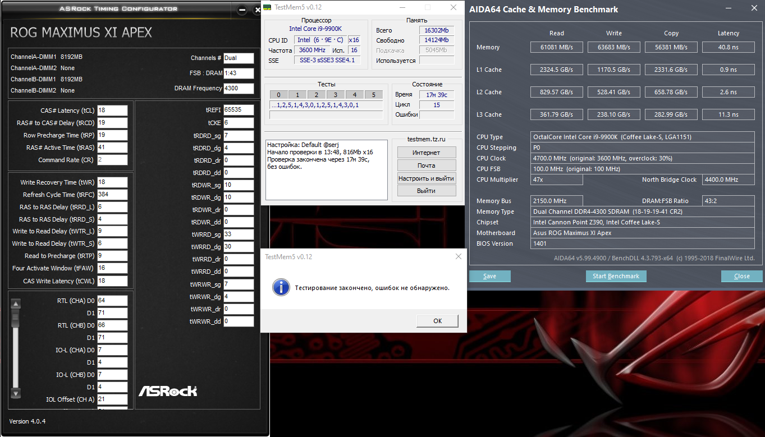Focus the RAS# Active Time (tRAS) field
The height and width of the screenshot is (437, 765).
(112, 148)
